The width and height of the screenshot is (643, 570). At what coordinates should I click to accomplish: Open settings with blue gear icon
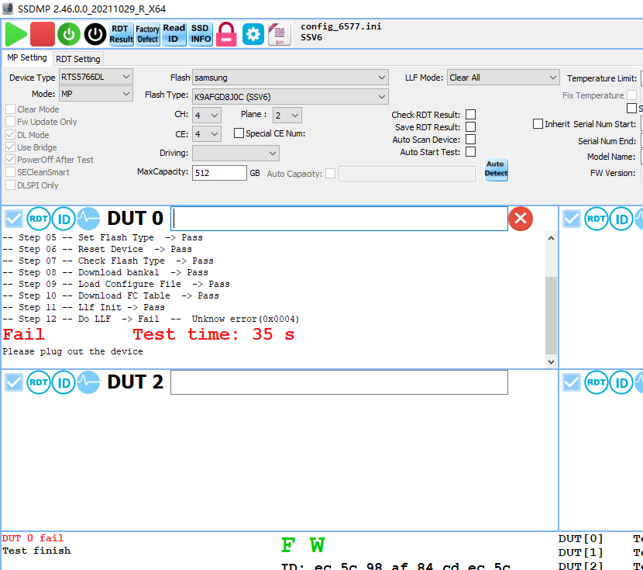coord(253,34)
